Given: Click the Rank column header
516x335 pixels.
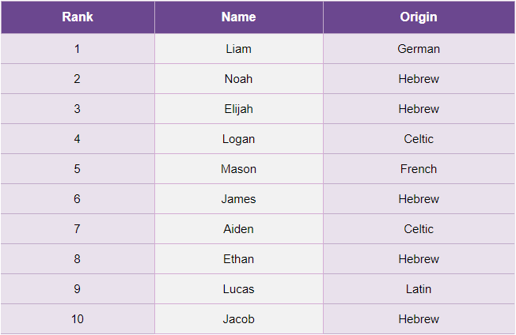Looking at the screenshot, I should (x=78, y=17).
